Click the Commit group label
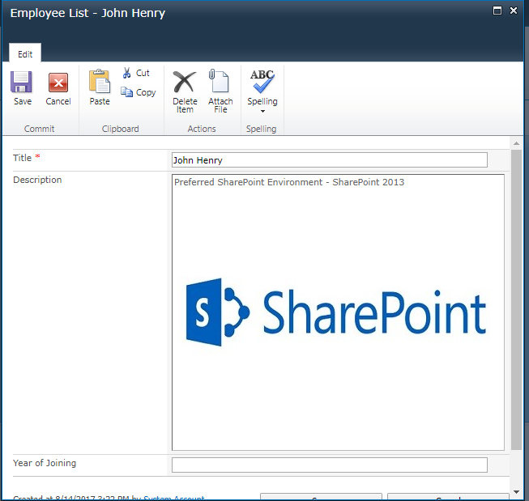 (39, 129)
